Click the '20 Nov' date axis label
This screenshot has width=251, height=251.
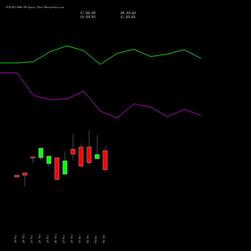tap(24, 239)
